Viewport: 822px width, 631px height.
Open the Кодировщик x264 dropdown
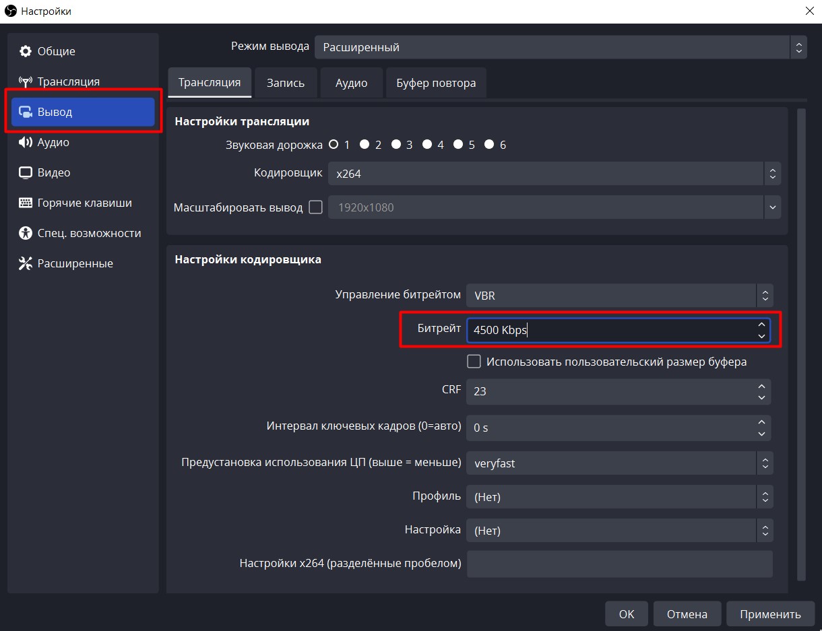coord(554,174)
